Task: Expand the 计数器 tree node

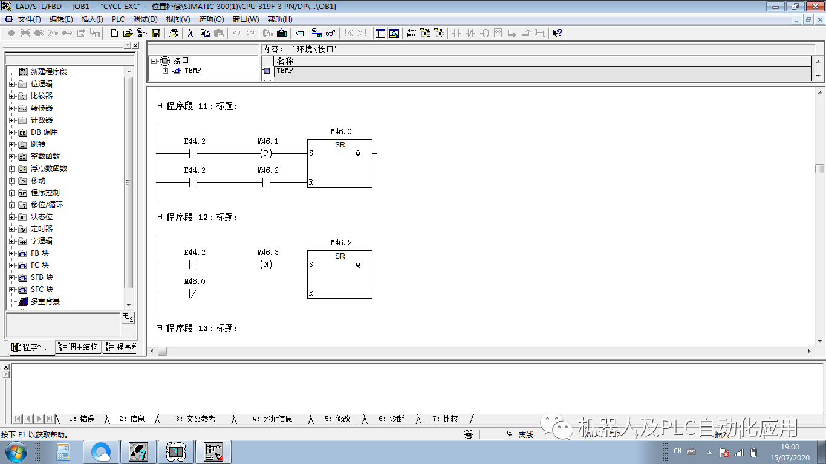Action: (x=11, y=120)
